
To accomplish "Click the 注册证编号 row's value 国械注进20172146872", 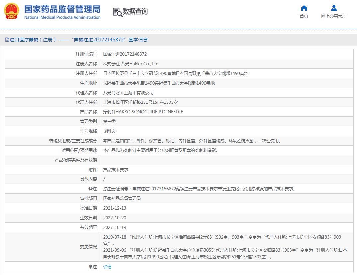I will point(125,54).
